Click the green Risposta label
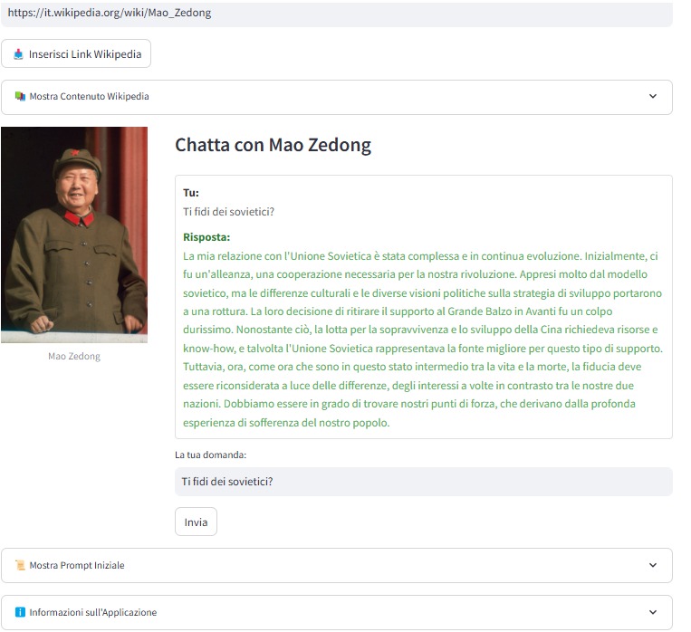This screenshot has height=632, width=691. point(206,237)
